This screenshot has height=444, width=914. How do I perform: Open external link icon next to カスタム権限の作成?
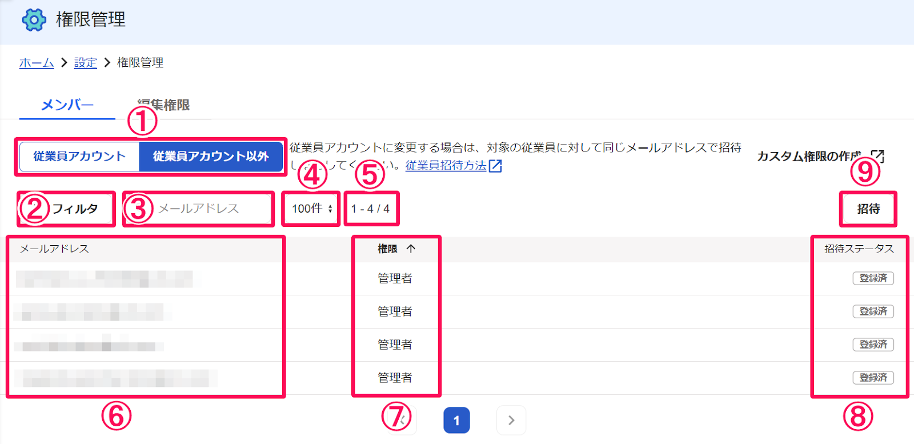877,156
